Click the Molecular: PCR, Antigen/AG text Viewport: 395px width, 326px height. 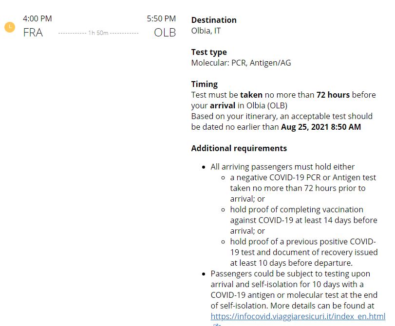click(x=241, y=63)
